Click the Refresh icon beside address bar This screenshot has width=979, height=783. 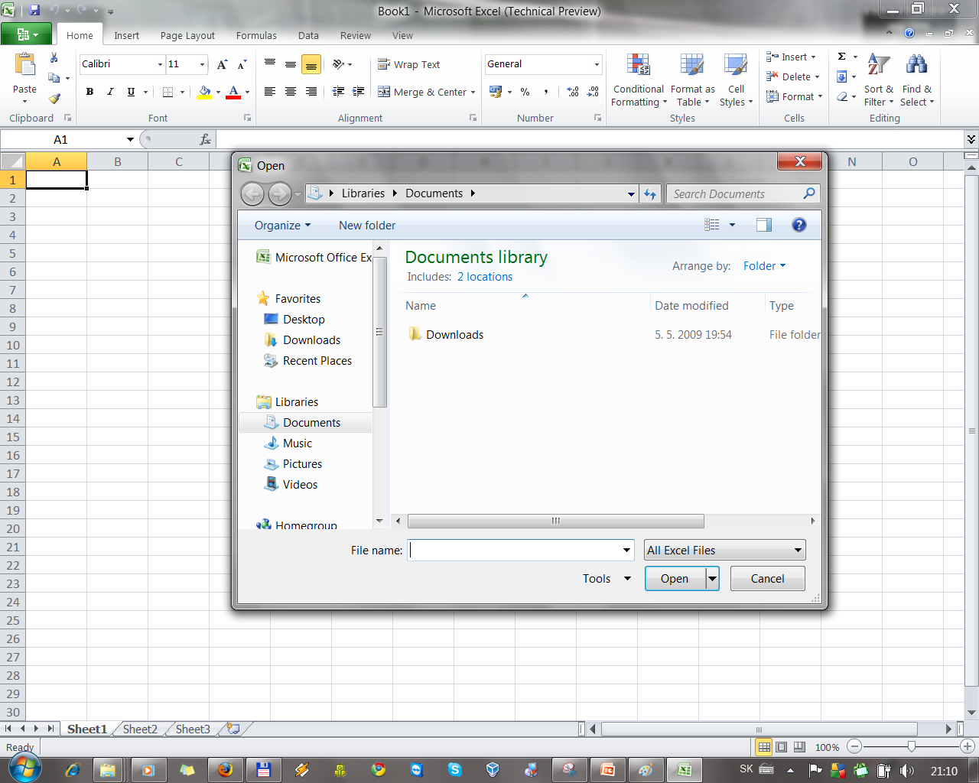point(650,194)
